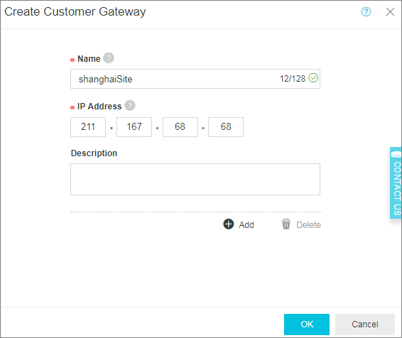Confirm with the OK button

point(307,325)
